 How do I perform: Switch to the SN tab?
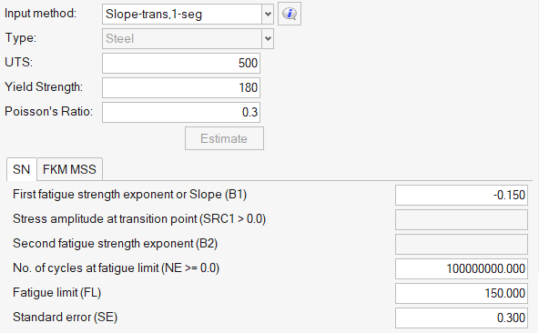pos(21,169)
